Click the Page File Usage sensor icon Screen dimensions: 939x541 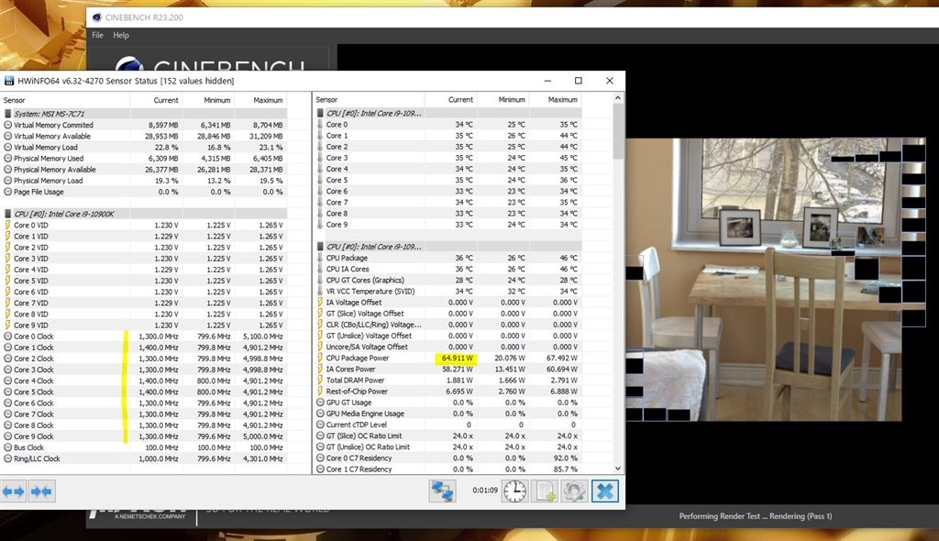click(7, 192)
